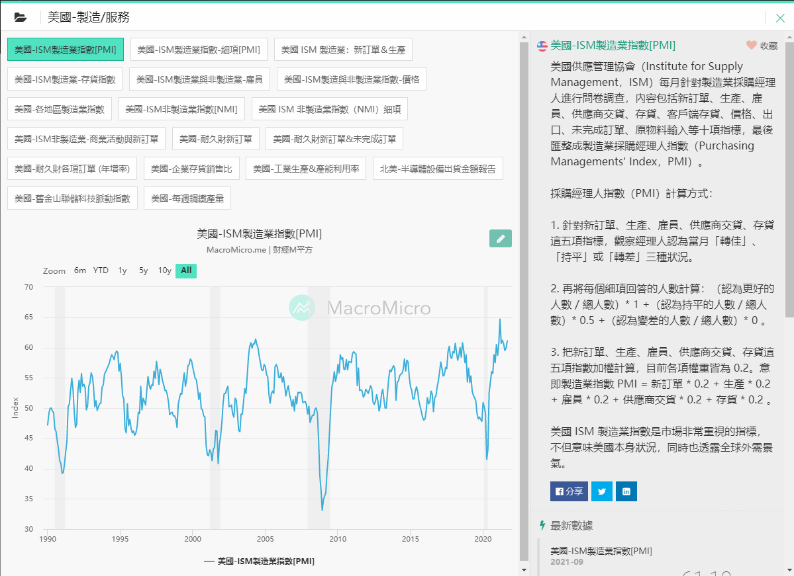Open 美國-ISM非製造業指數[NMI] chart
Screen dimensions: 794x576
coord(181,109)
